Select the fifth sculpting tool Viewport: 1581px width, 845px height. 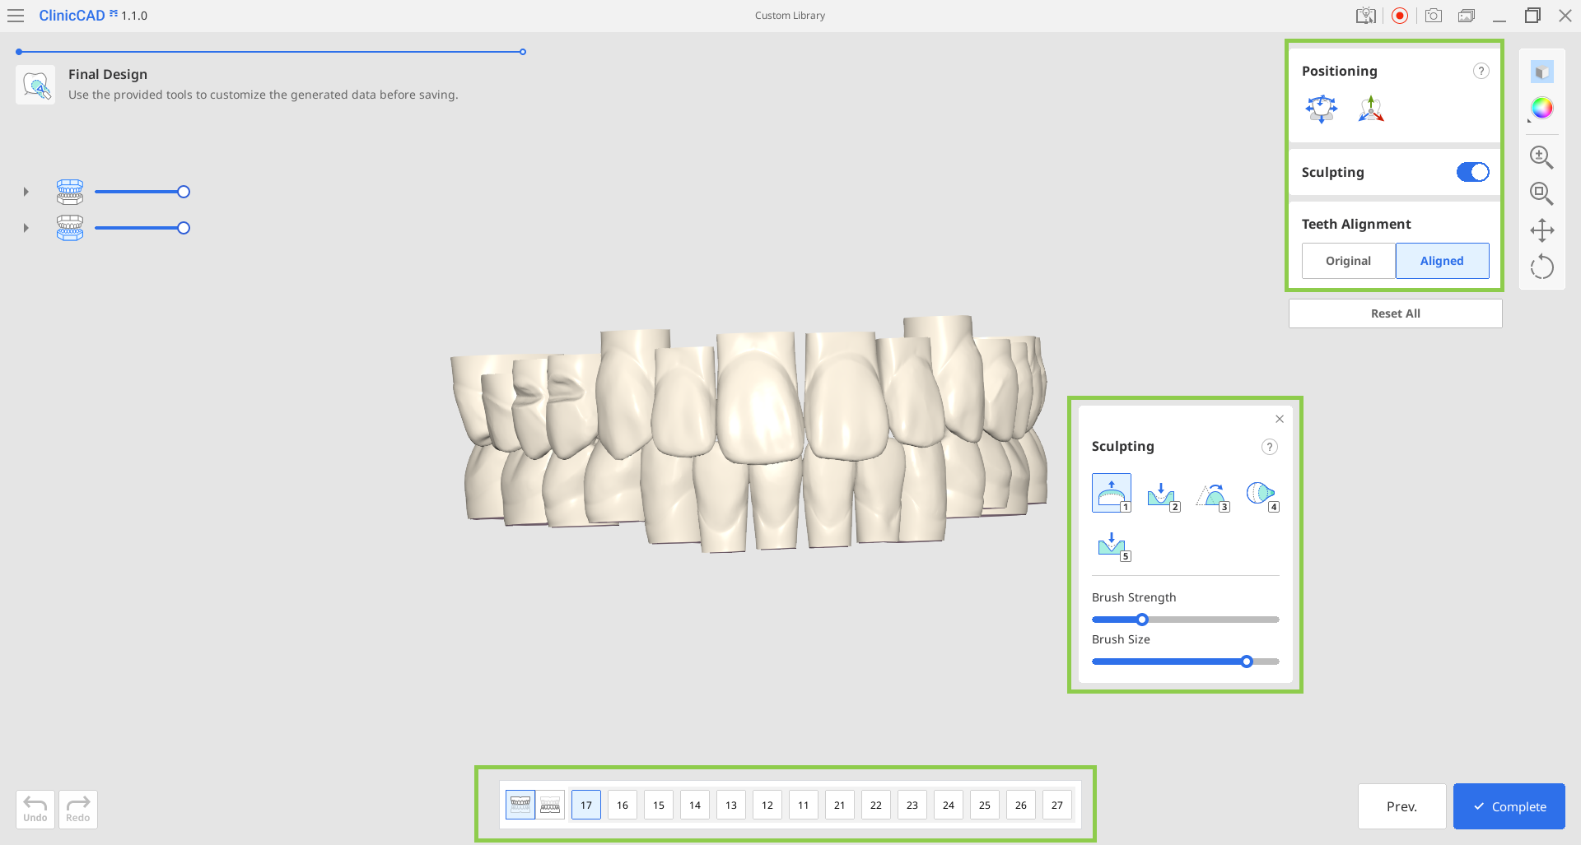[x=1113, y=546]
